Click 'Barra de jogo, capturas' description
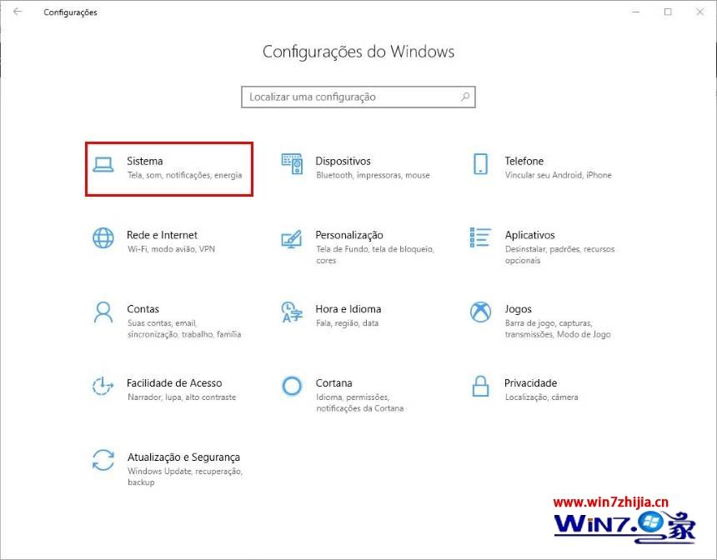 [558, 328]
